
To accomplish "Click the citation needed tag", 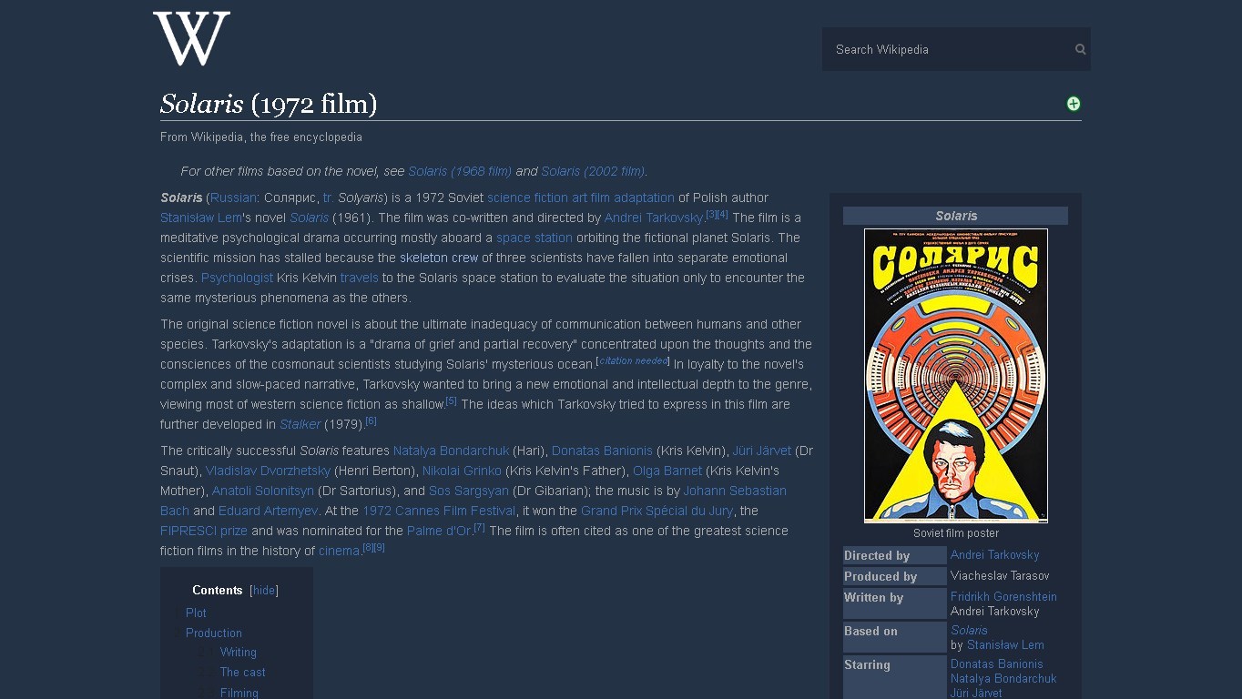I will click(x=634, y=361).
